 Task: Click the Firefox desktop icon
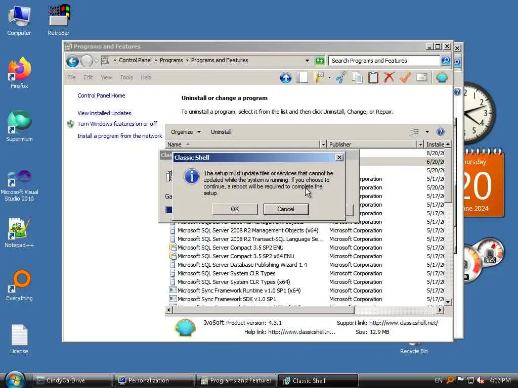[19, 73]
